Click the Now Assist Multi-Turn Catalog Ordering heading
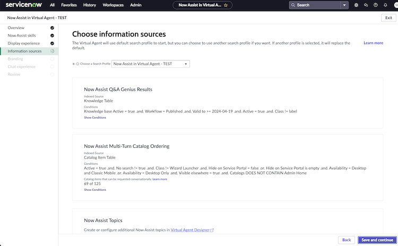The height and width of the screenshot is (246, 398). click(x=127, y=146)
